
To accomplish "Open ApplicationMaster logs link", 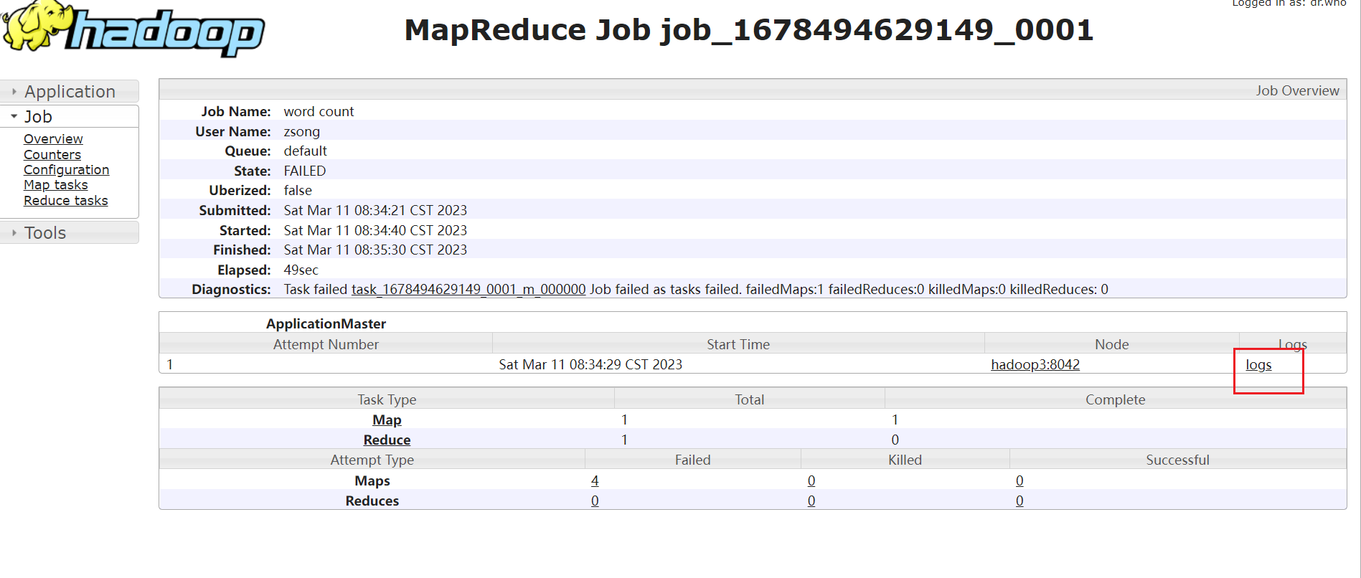I will tap(1258, 364).
